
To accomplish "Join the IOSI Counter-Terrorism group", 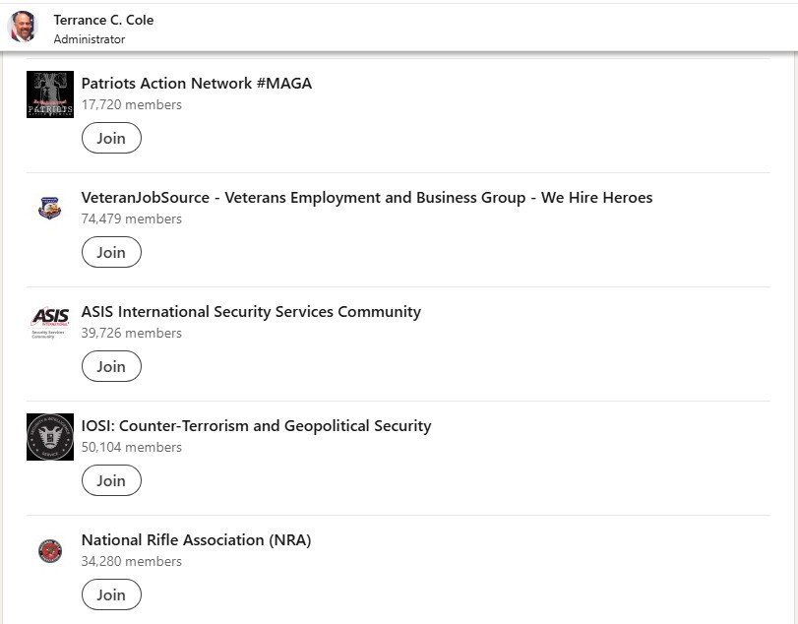I will (111, 480).
